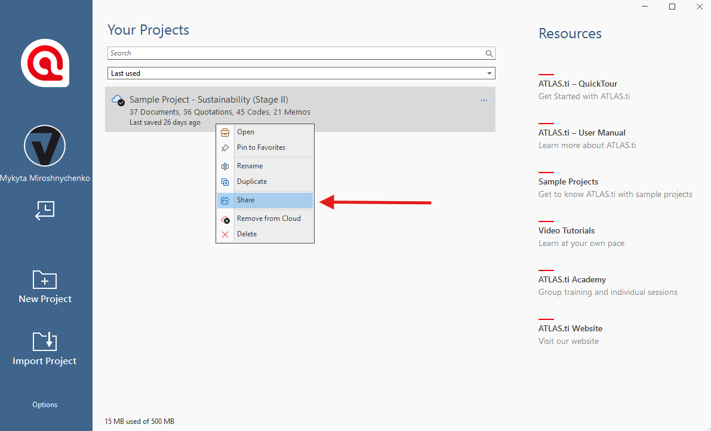Image resolution: width=711 pixels, height=431 pixels.
Task: Click the rename icon in context menu
Action: (225, 167)
